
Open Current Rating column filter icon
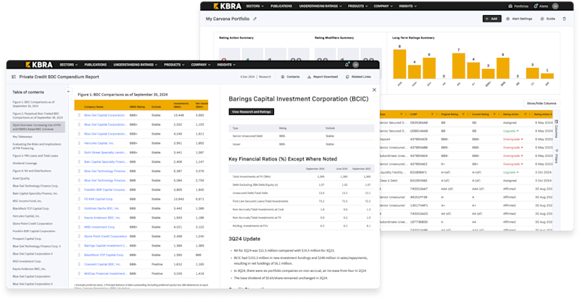coord(494,114)
